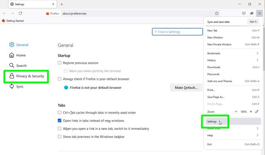Click the Sign In button
Viewport: 265px width, 155px height.
click(x=253, y=22)
